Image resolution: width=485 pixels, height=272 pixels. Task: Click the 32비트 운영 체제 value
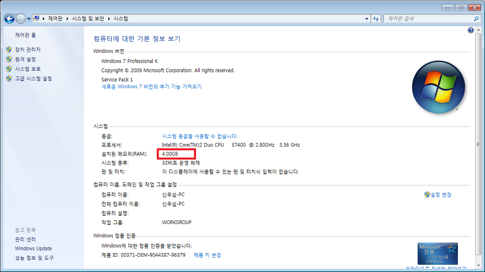181,163
